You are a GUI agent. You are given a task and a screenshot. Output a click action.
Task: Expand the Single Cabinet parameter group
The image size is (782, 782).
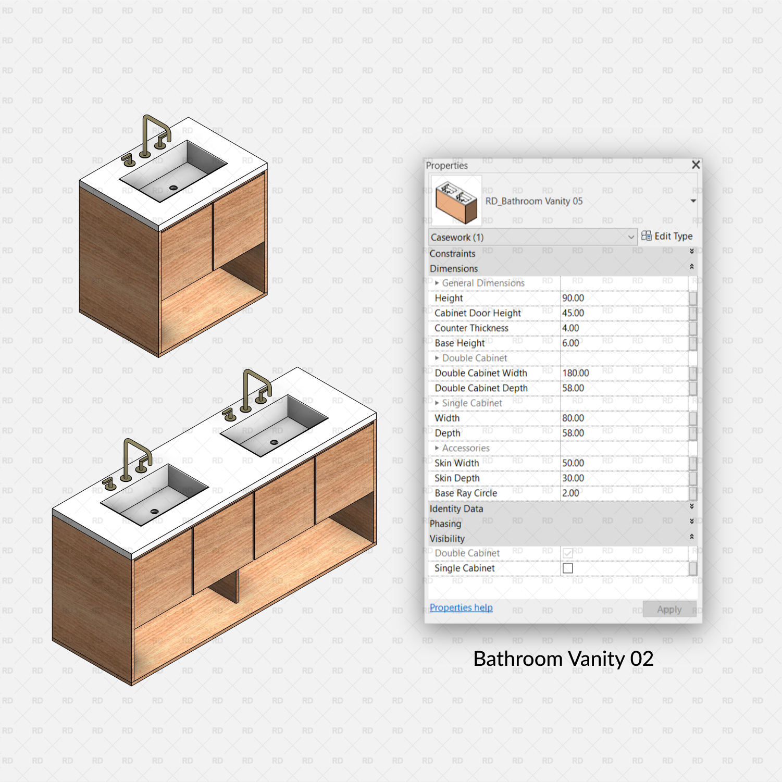437,403
